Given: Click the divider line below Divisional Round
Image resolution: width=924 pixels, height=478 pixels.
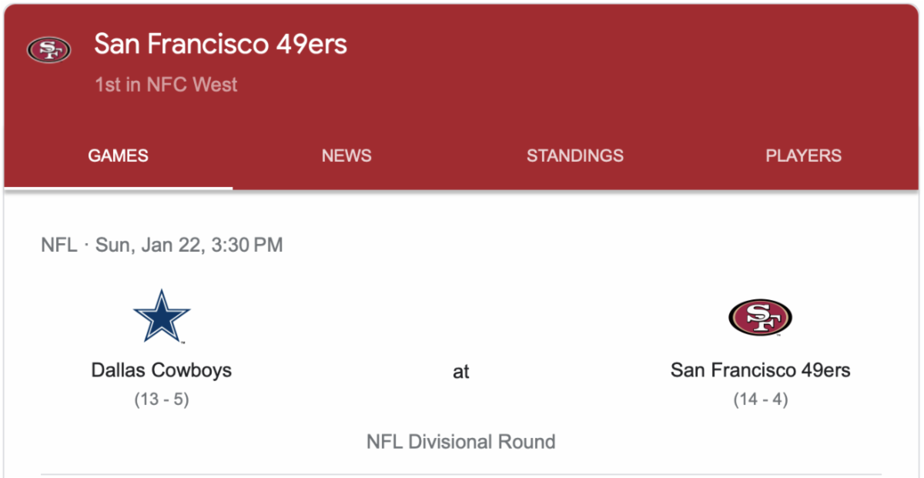Looking at the screenshot, I should coord(460,474).
